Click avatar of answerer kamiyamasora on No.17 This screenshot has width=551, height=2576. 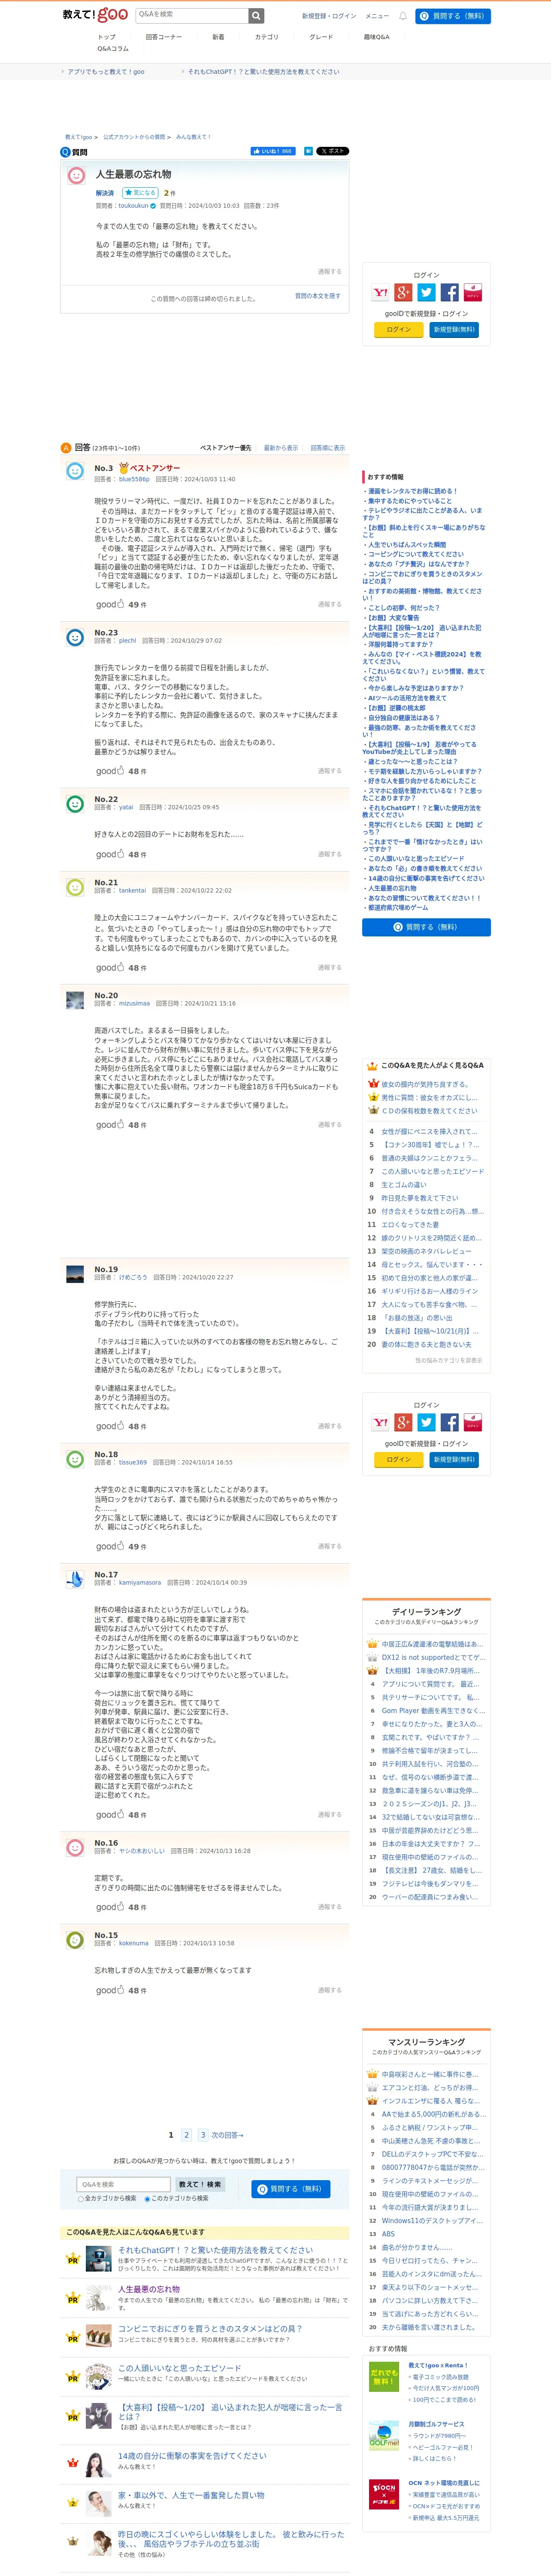(x=75, y=1580)
